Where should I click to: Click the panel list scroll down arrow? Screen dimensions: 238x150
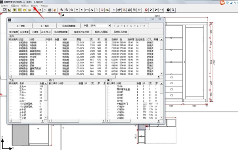161,74
